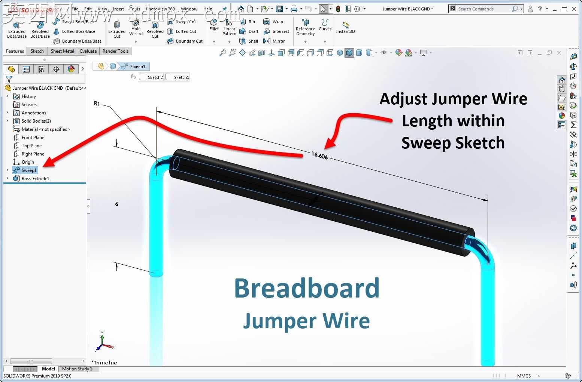
Task: Click Sketch2 in the breadcrumb
Action: click(151, 77)
